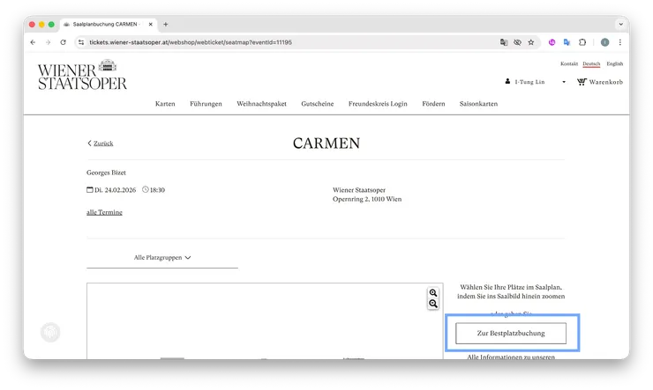Open site info icon in address bar
653x390 pixels.
[x=81, y=42]
